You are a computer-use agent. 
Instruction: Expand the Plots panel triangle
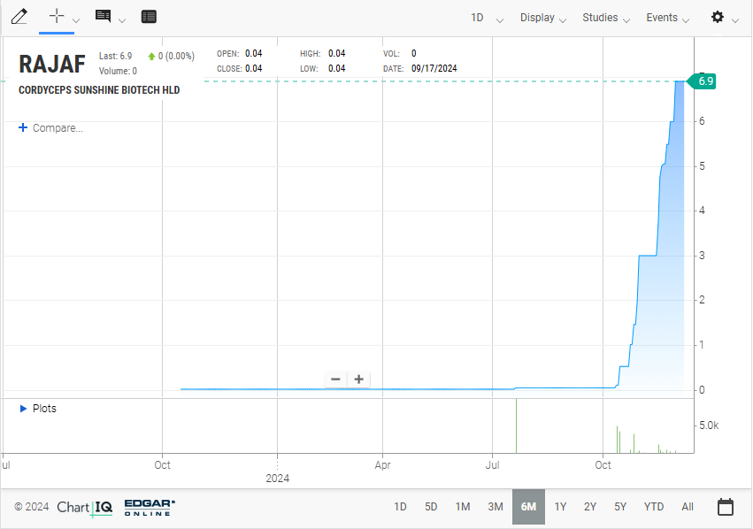tap(23, 409)
